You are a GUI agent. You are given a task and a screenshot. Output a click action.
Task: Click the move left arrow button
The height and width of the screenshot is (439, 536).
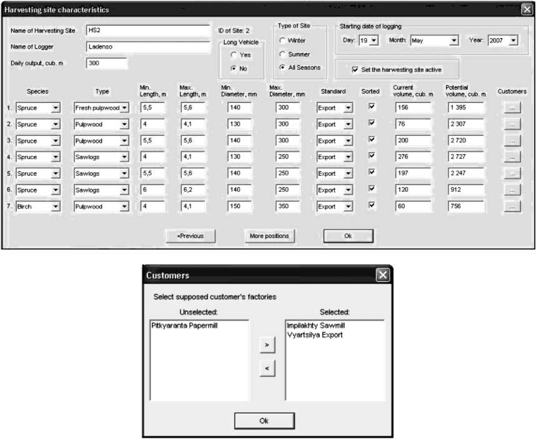[267, 369]
